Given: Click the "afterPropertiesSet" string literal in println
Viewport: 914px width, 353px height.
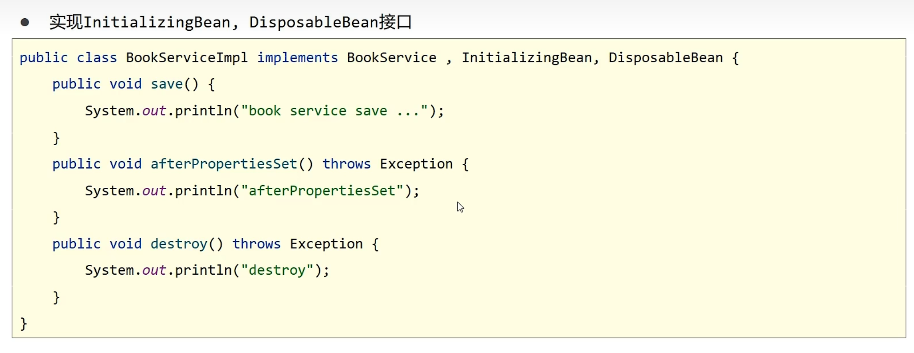Looking at the screenshot, I should [x=322, y=191].
